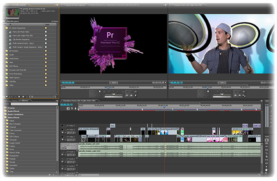277x181 pixels.
Task: Click Program monitor timecode 00;00;32;12
Action: pos(176,83)
